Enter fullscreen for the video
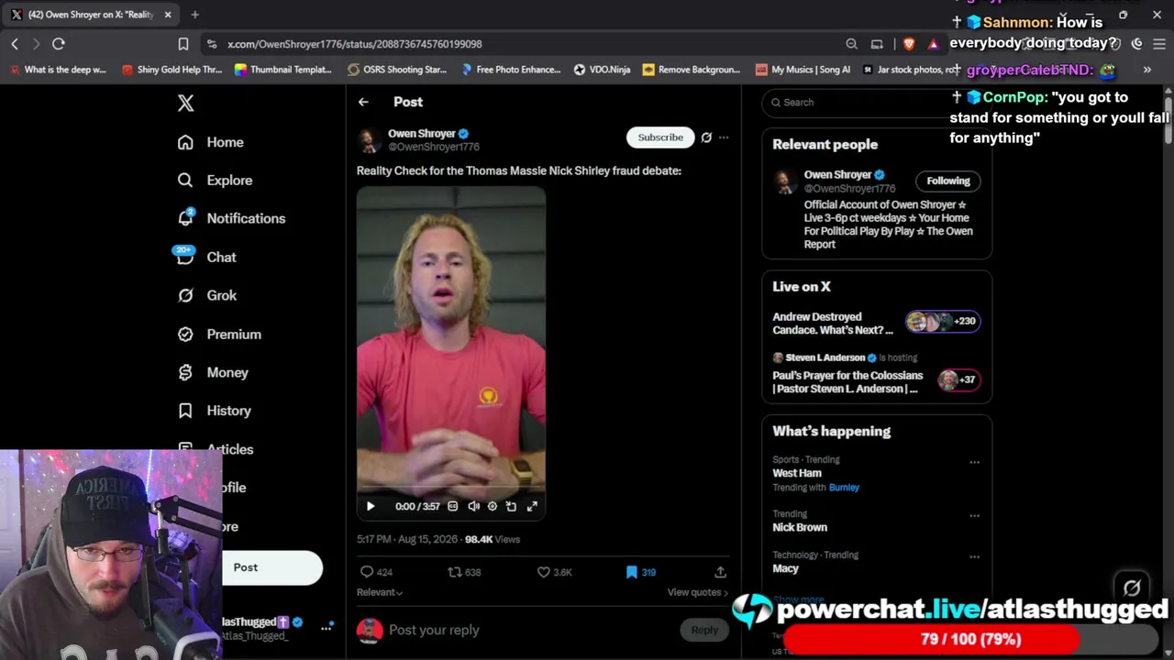 (x=532, y=506)
